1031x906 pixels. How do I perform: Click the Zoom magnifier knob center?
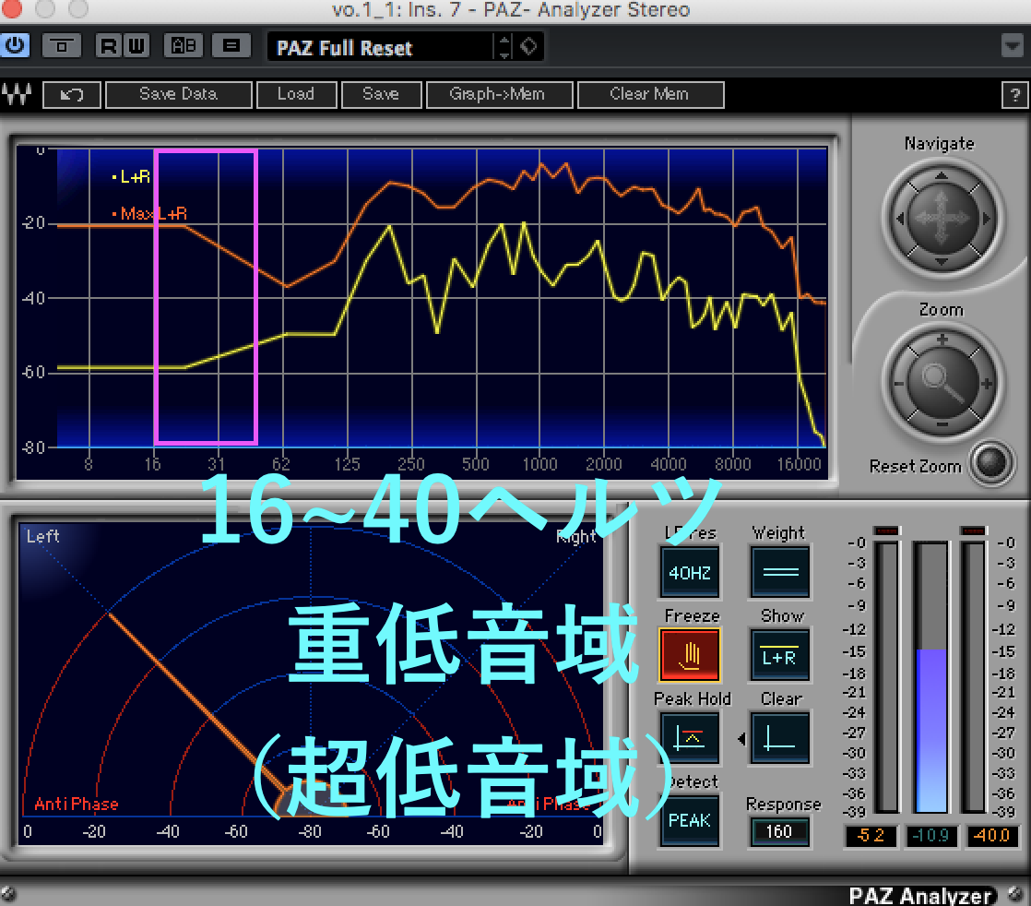click(x=942, y=383)
